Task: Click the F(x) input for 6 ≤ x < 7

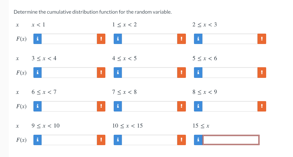Action: tap(71, 106)
